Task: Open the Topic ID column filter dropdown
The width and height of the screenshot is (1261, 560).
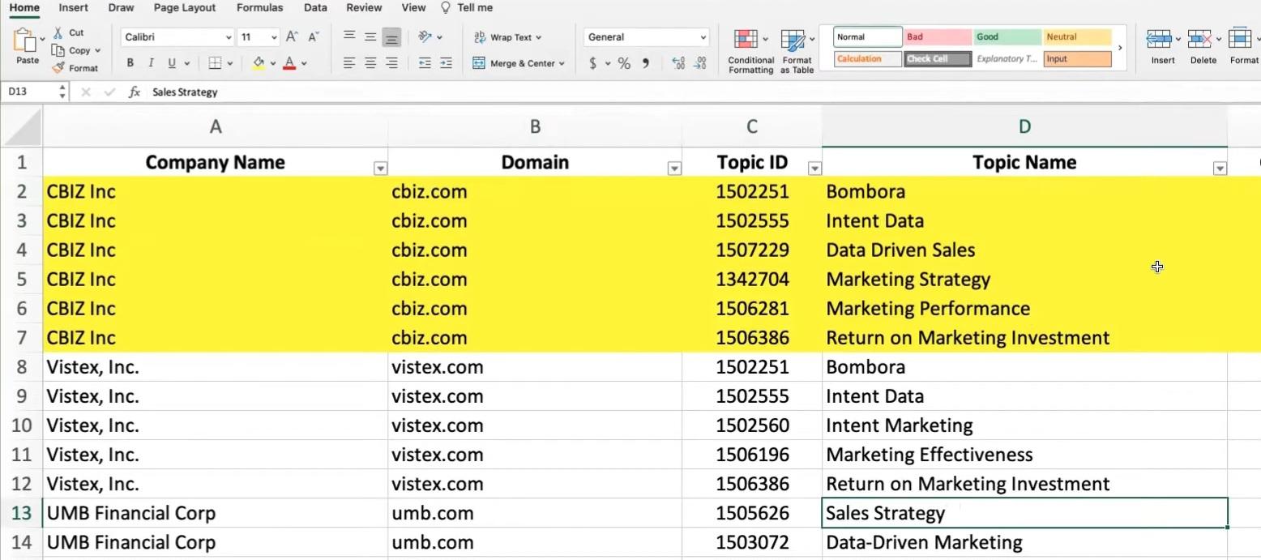Action: pos(815,169)
